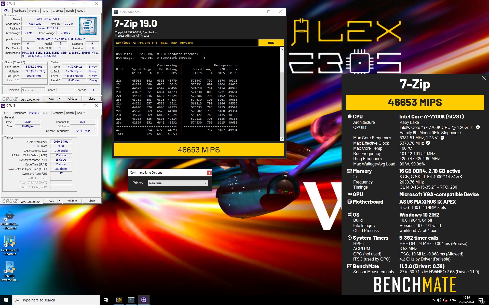Screen dimensions: 489x305
Task: Maximize the 7-Zip Wrapper window
Action: point(269,12)
